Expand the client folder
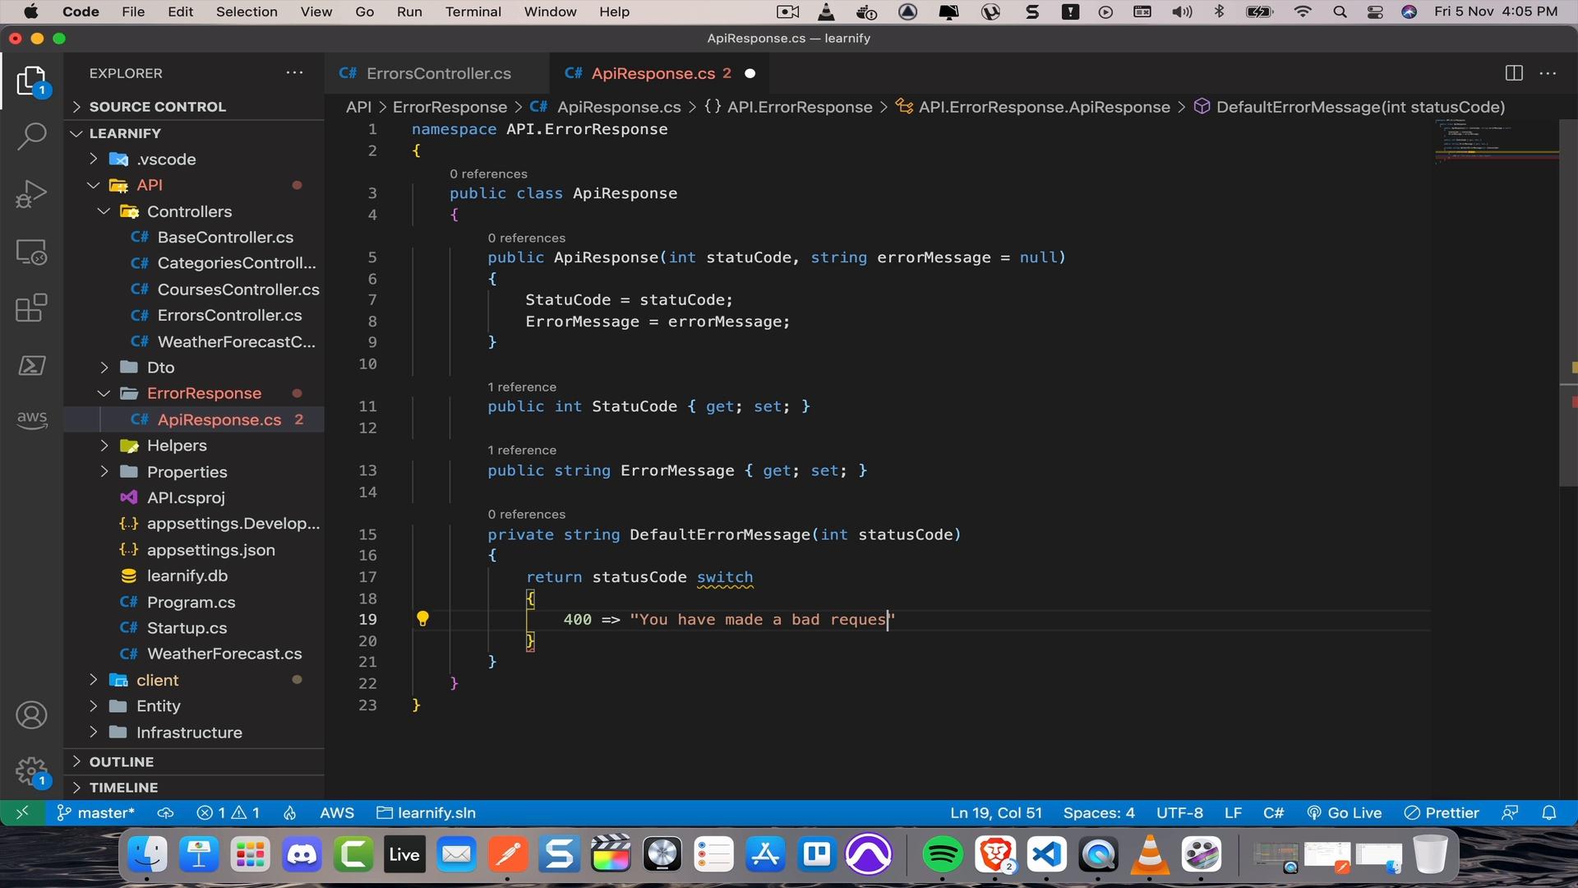 tap(194, 680)
